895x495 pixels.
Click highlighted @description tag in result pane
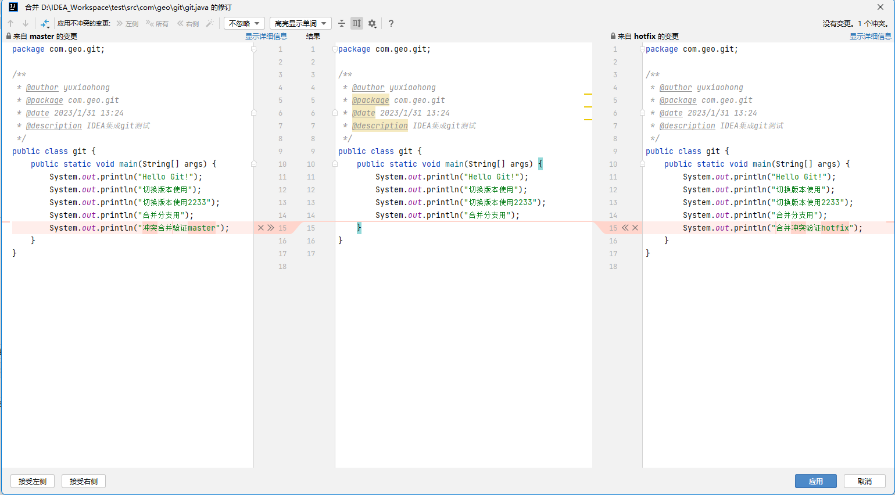point(380,125)
